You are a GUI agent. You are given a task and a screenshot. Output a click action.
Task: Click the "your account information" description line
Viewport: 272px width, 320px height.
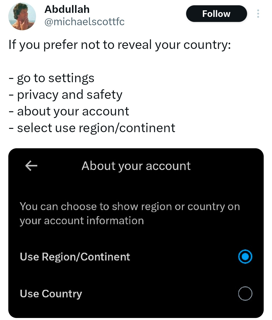pyautogui.click(x=82, y=221)
